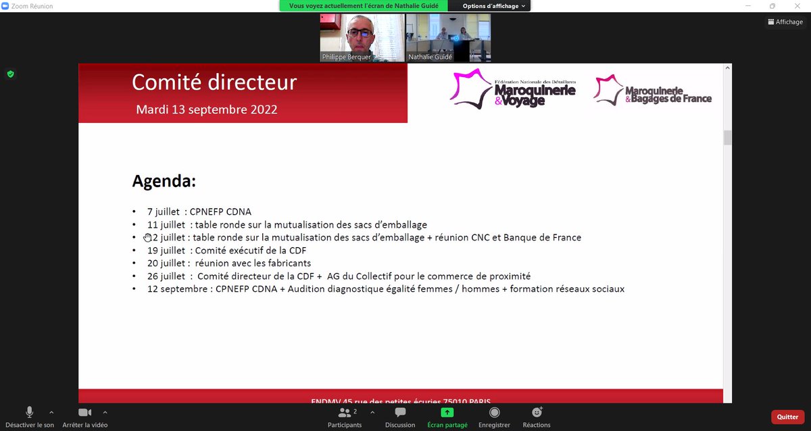811x431 pixels.
Task: Click the '26 juillet' Comité directeur line
Action: point(339,276)
